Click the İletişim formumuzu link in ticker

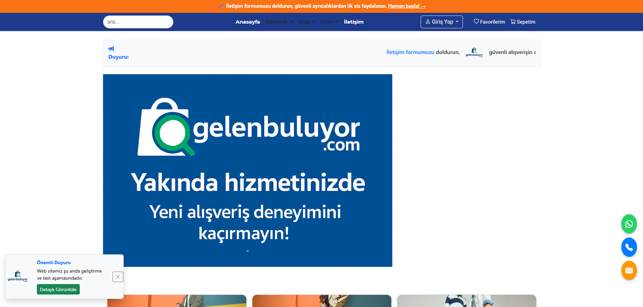click(x=410, y=52)
